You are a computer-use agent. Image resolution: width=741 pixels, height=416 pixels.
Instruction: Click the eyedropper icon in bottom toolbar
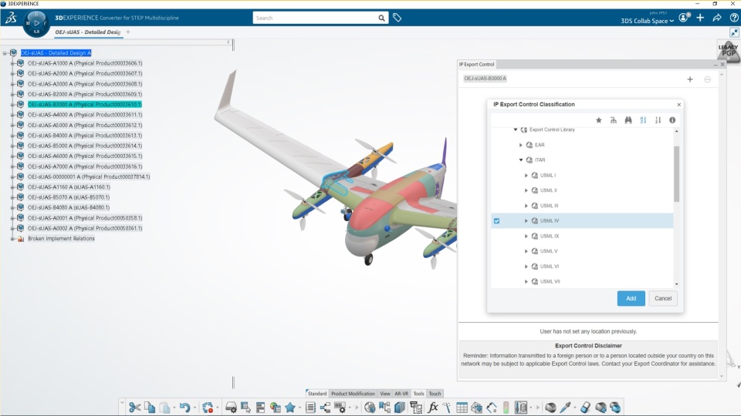click(x=566, y=408)
